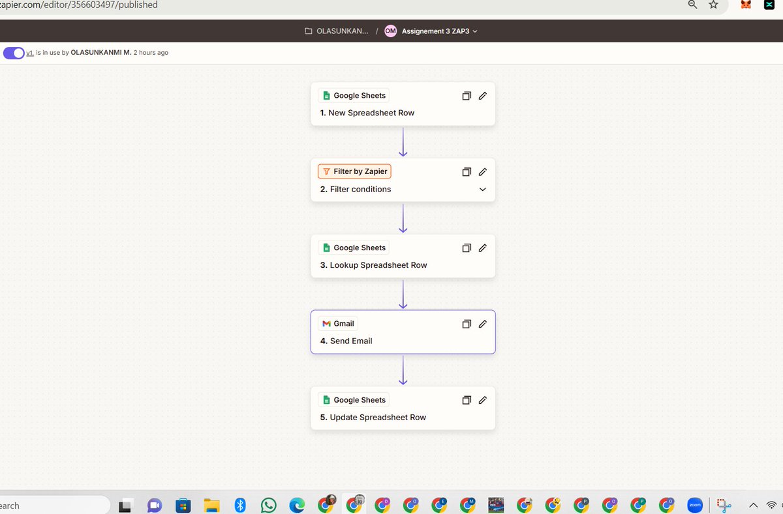Select '3. Lookup Spreadsheet Row' step title

coord(374,265)
